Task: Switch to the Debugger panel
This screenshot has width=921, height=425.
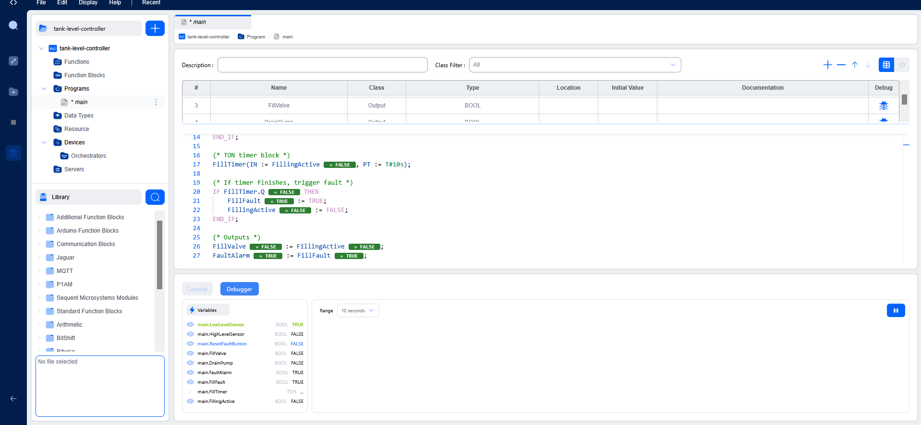Action: pyautogui.click(x=240, y=289)
